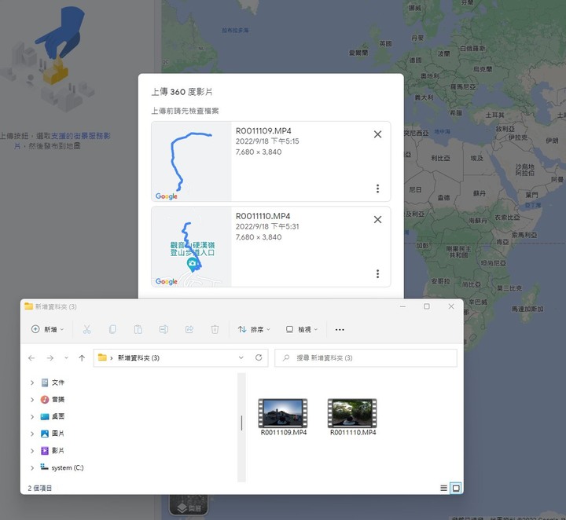Open more options for R0011109.MP4

click(x=377, y=189)
